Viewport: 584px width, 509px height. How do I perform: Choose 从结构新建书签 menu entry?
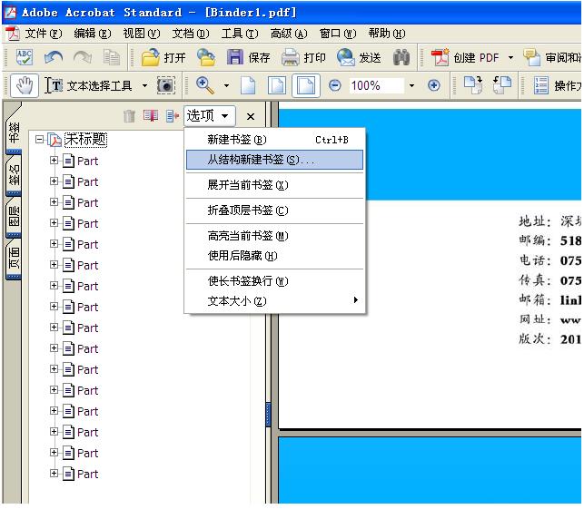click(261, 160)
